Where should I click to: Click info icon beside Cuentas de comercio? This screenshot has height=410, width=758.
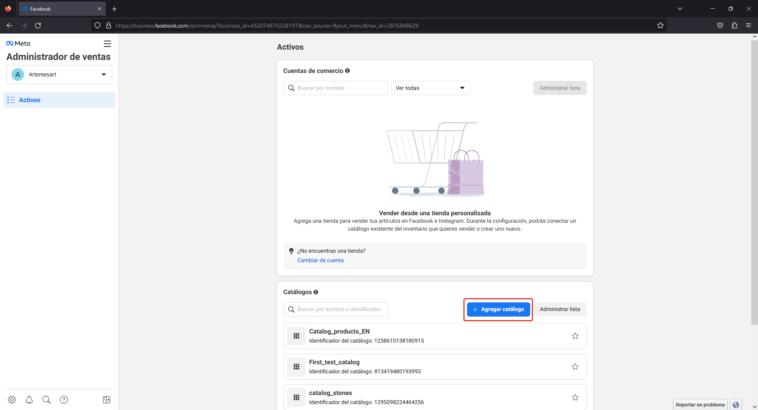click(x=347, y=71)
